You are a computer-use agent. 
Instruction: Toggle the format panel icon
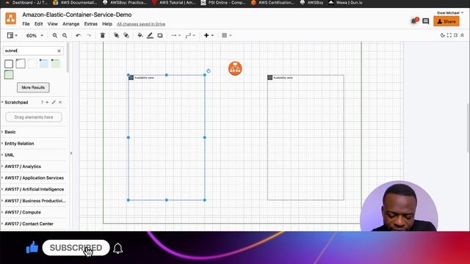[x=455, y=35]
